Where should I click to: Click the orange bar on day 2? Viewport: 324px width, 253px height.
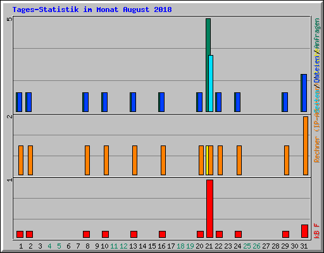click(30, 160)
